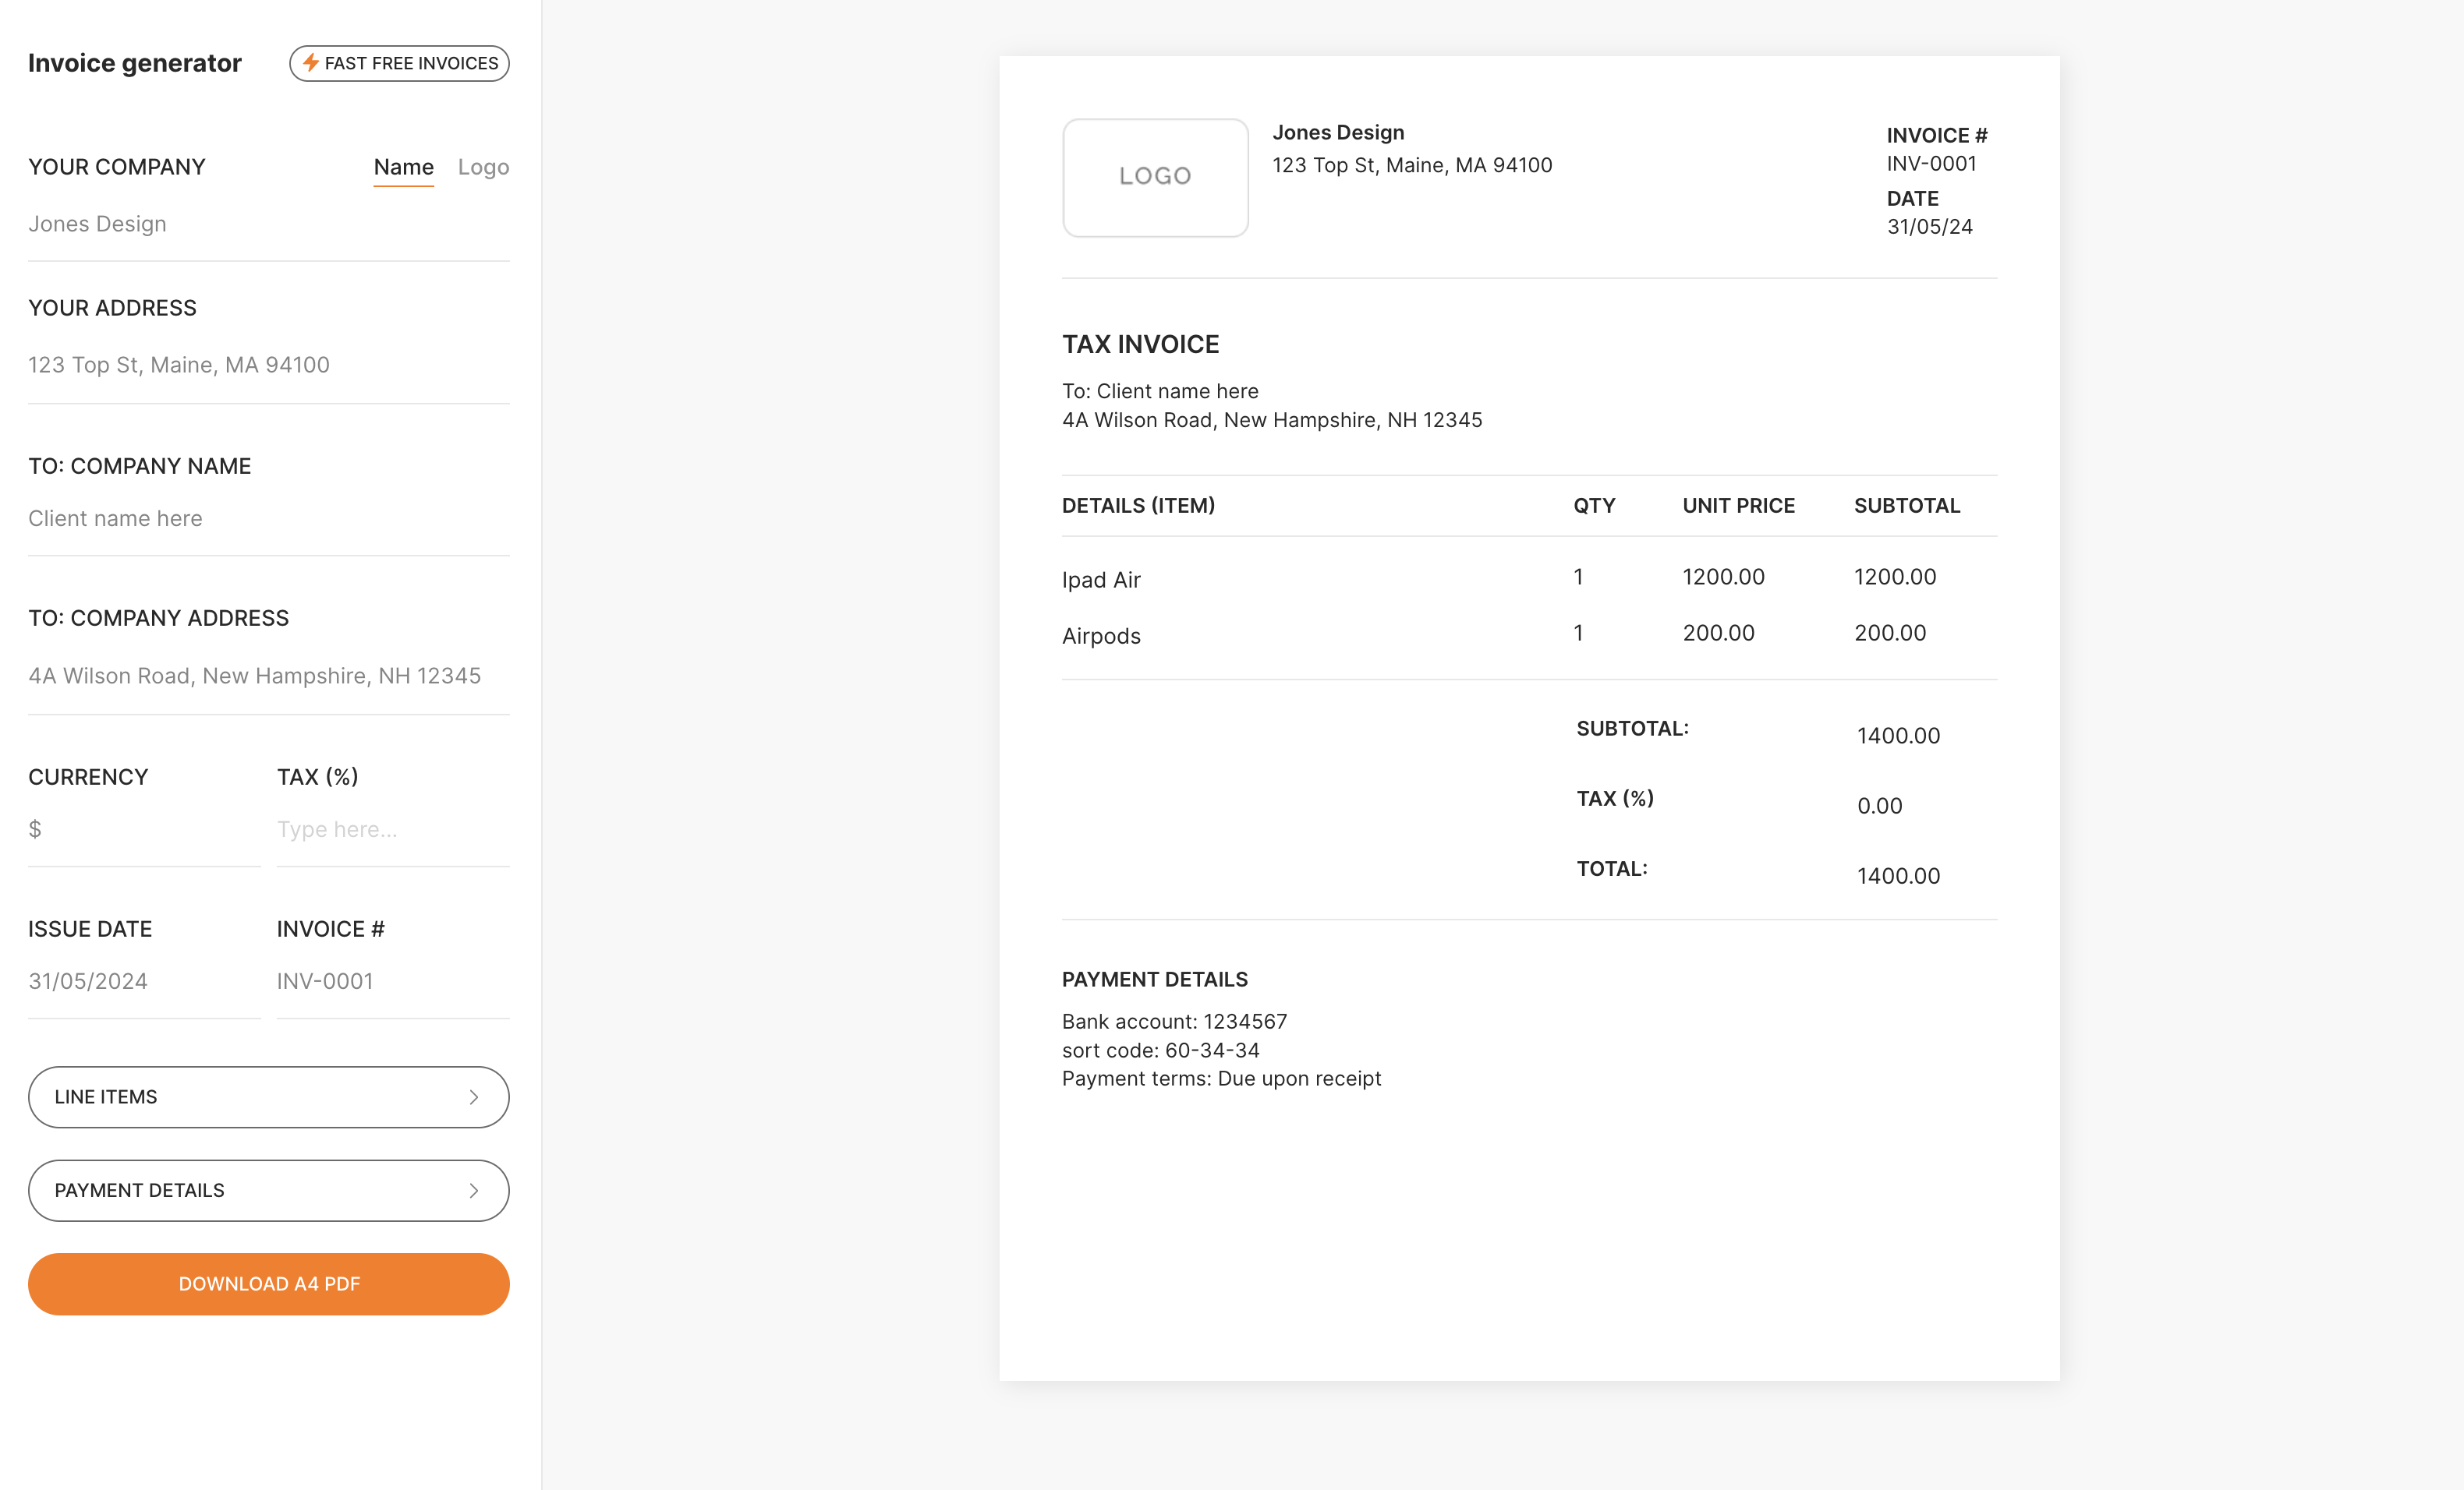The image size is (2464, 1490).
Task: Click the YOUR ADDRESS input field
Action: (x=268, y=364)
